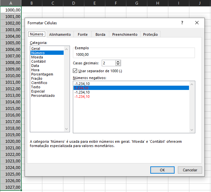
Task: Click the help question mark icon
Action: tap(182, 23)
